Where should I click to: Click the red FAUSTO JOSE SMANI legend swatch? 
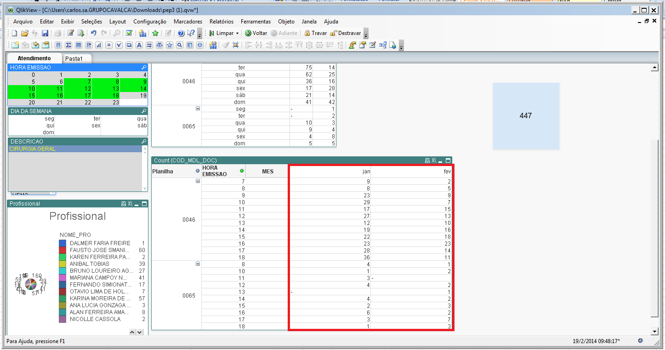point(63,250)
